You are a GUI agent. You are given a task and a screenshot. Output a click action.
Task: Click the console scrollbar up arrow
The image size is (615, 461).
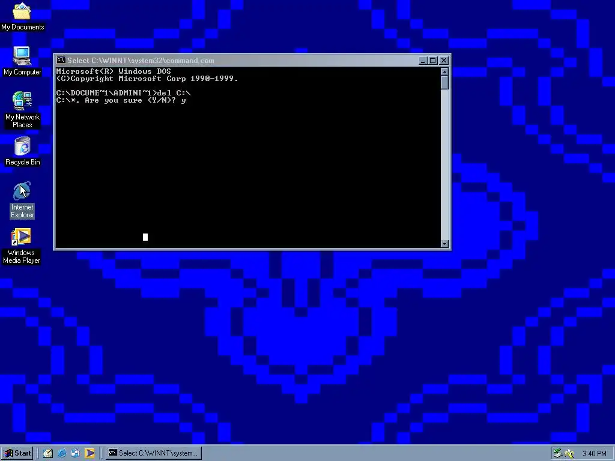tap(444, 71)
